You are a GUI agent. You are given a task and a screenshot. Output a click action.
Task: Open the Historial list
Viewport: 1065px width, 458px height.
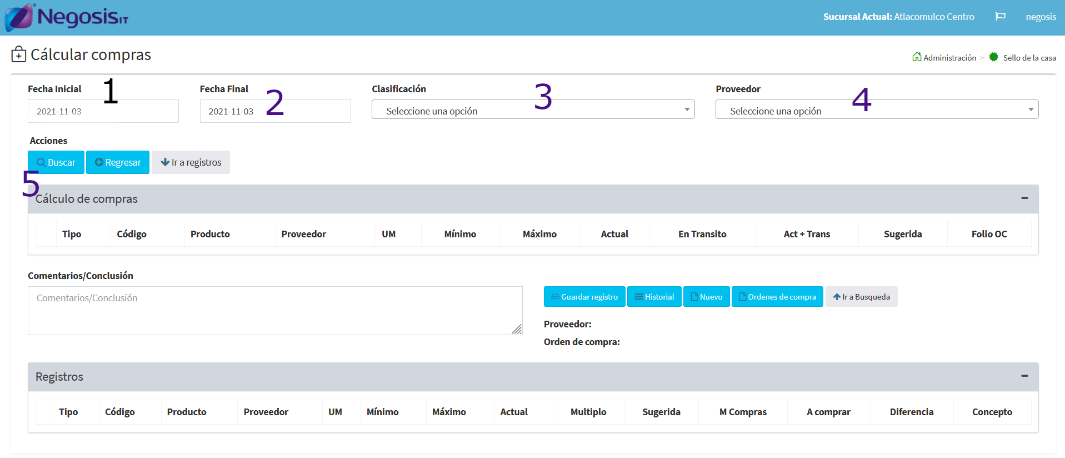(654, 297)
